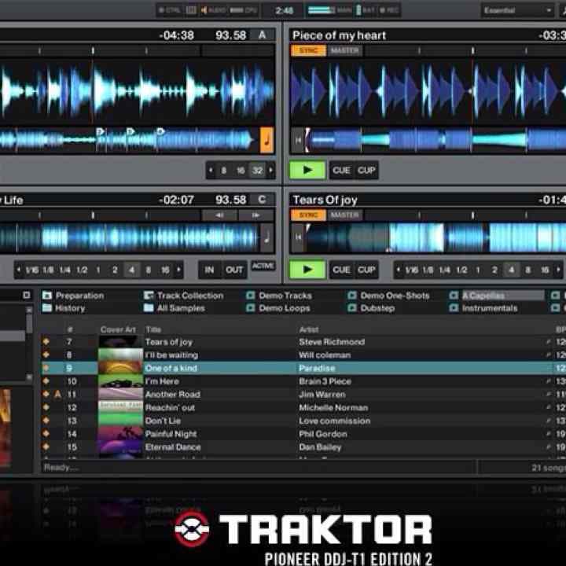The image size is (566, 566).
Task: Click Tears Of joy stripe waveform
Action: [436, 237]
